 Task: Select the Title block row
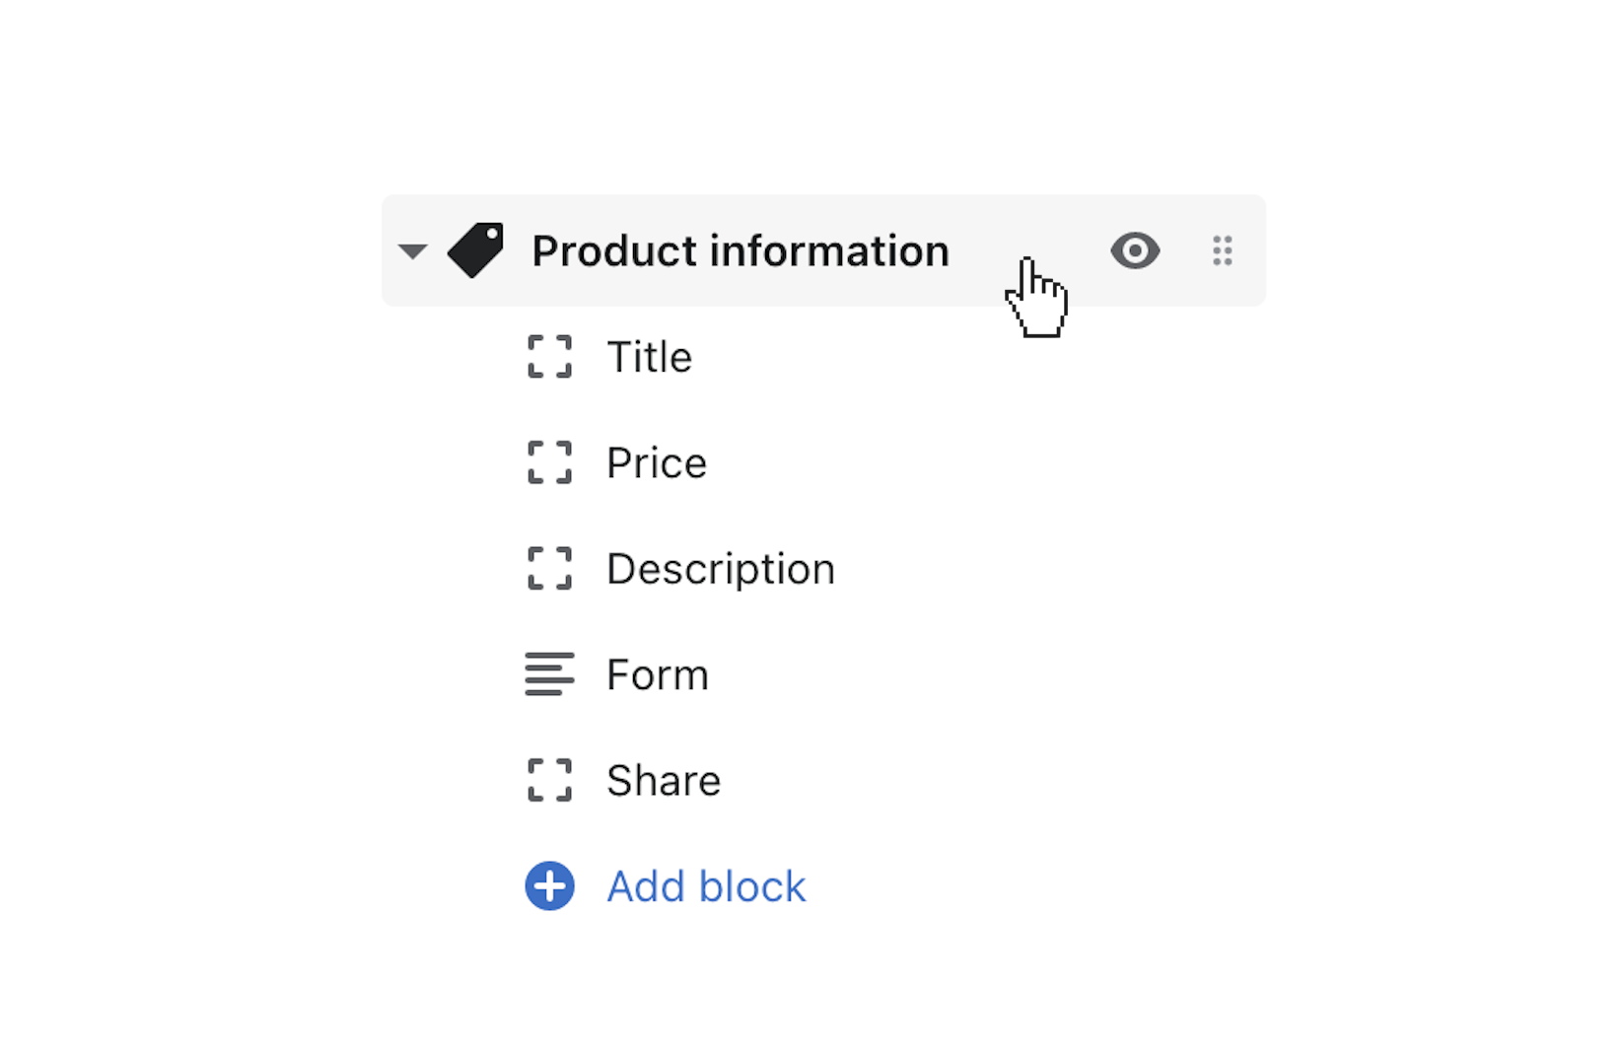coord(649,357)
